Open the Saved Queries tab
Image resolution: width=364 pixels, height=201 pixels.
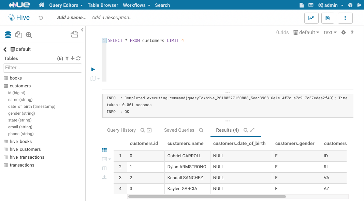tap(179, 130)
